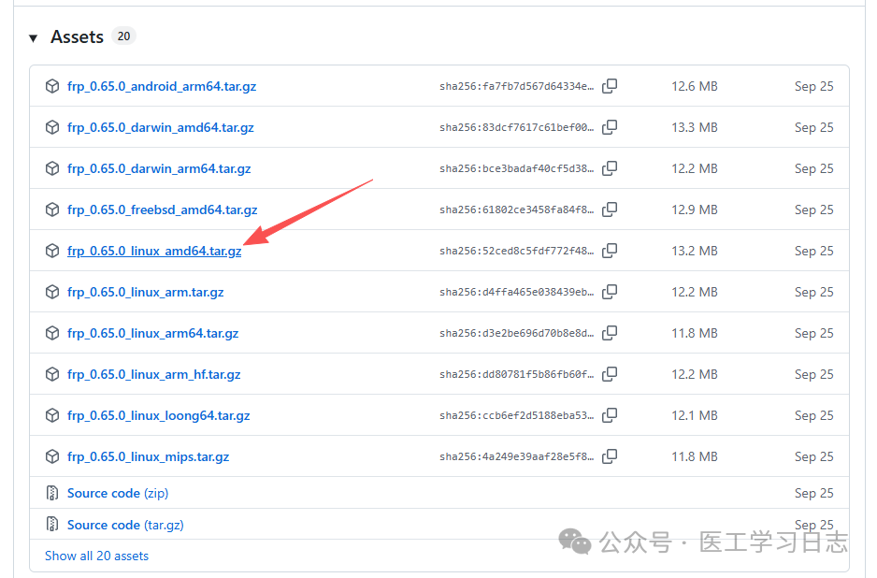Copy SHA256 hash for linux_arm.tar.gz asset
Screen dimensions: 877x578
pos(610,292)
